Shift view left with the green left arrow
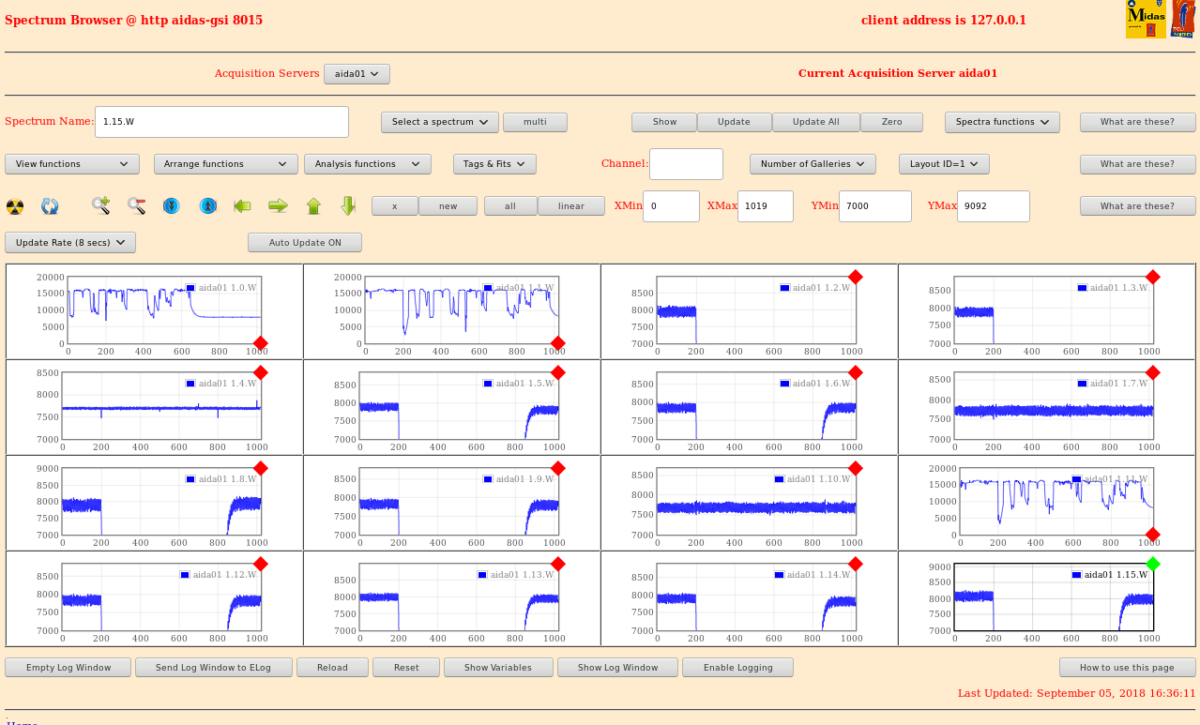Screen dimensions: 1200x725 tap(242, 205)
